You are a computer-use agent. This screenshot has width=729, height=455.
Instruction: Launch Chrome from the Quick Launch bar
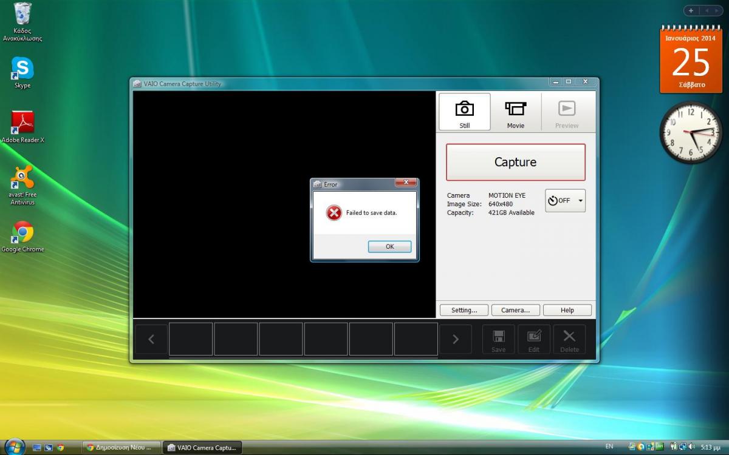point(60,448)
